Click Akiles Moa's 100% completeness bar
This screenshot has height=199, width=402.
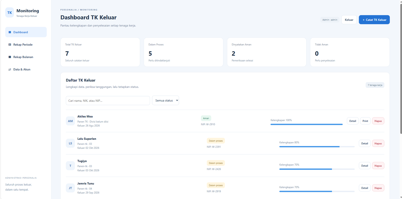(307, 124)
